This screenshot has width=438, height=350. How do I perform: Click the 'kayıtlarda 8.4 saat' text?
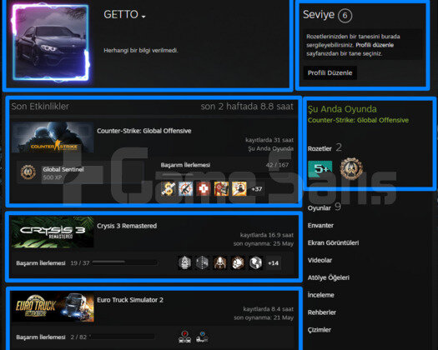click(x=269, y=309)
